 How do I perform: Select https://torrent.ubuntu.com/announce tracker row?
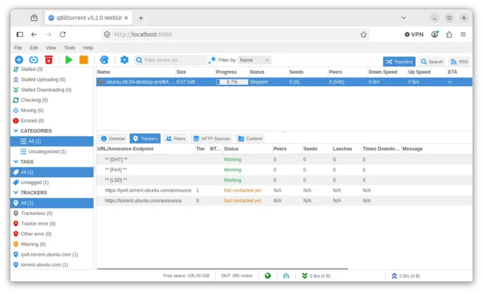[284, 201]
